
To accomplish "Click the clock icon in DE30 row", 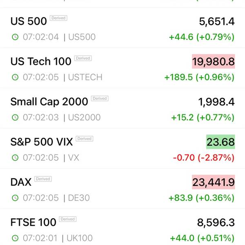I will (x=15, y=198).
